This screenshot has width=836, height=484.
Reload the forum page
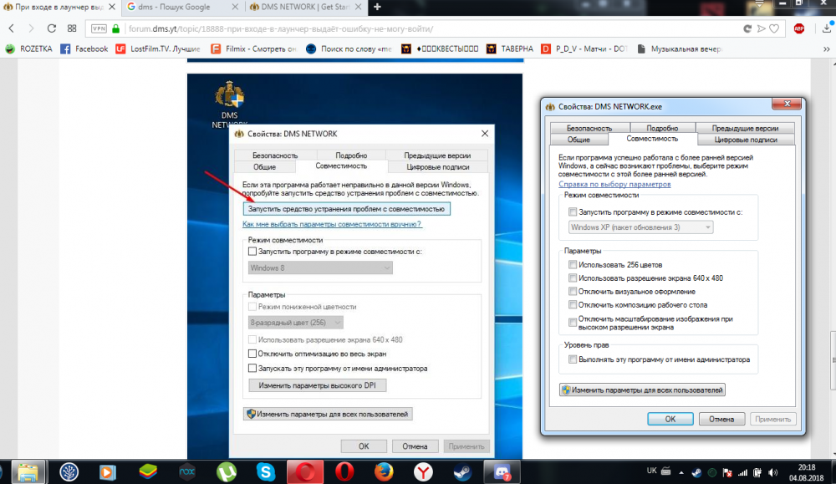[50, 28]
